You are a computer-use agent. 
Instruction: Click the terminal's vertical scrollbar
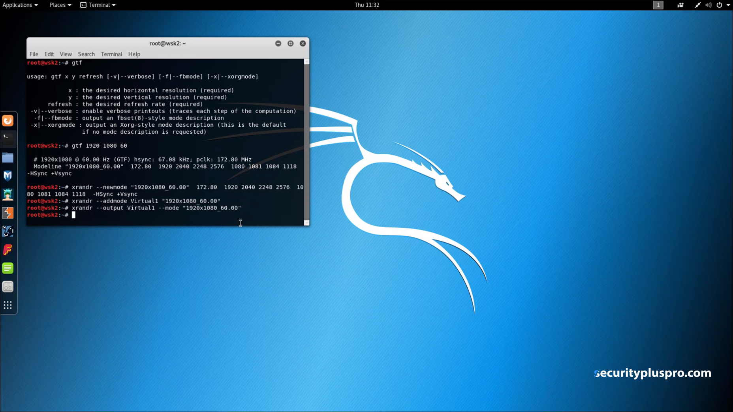306,142
